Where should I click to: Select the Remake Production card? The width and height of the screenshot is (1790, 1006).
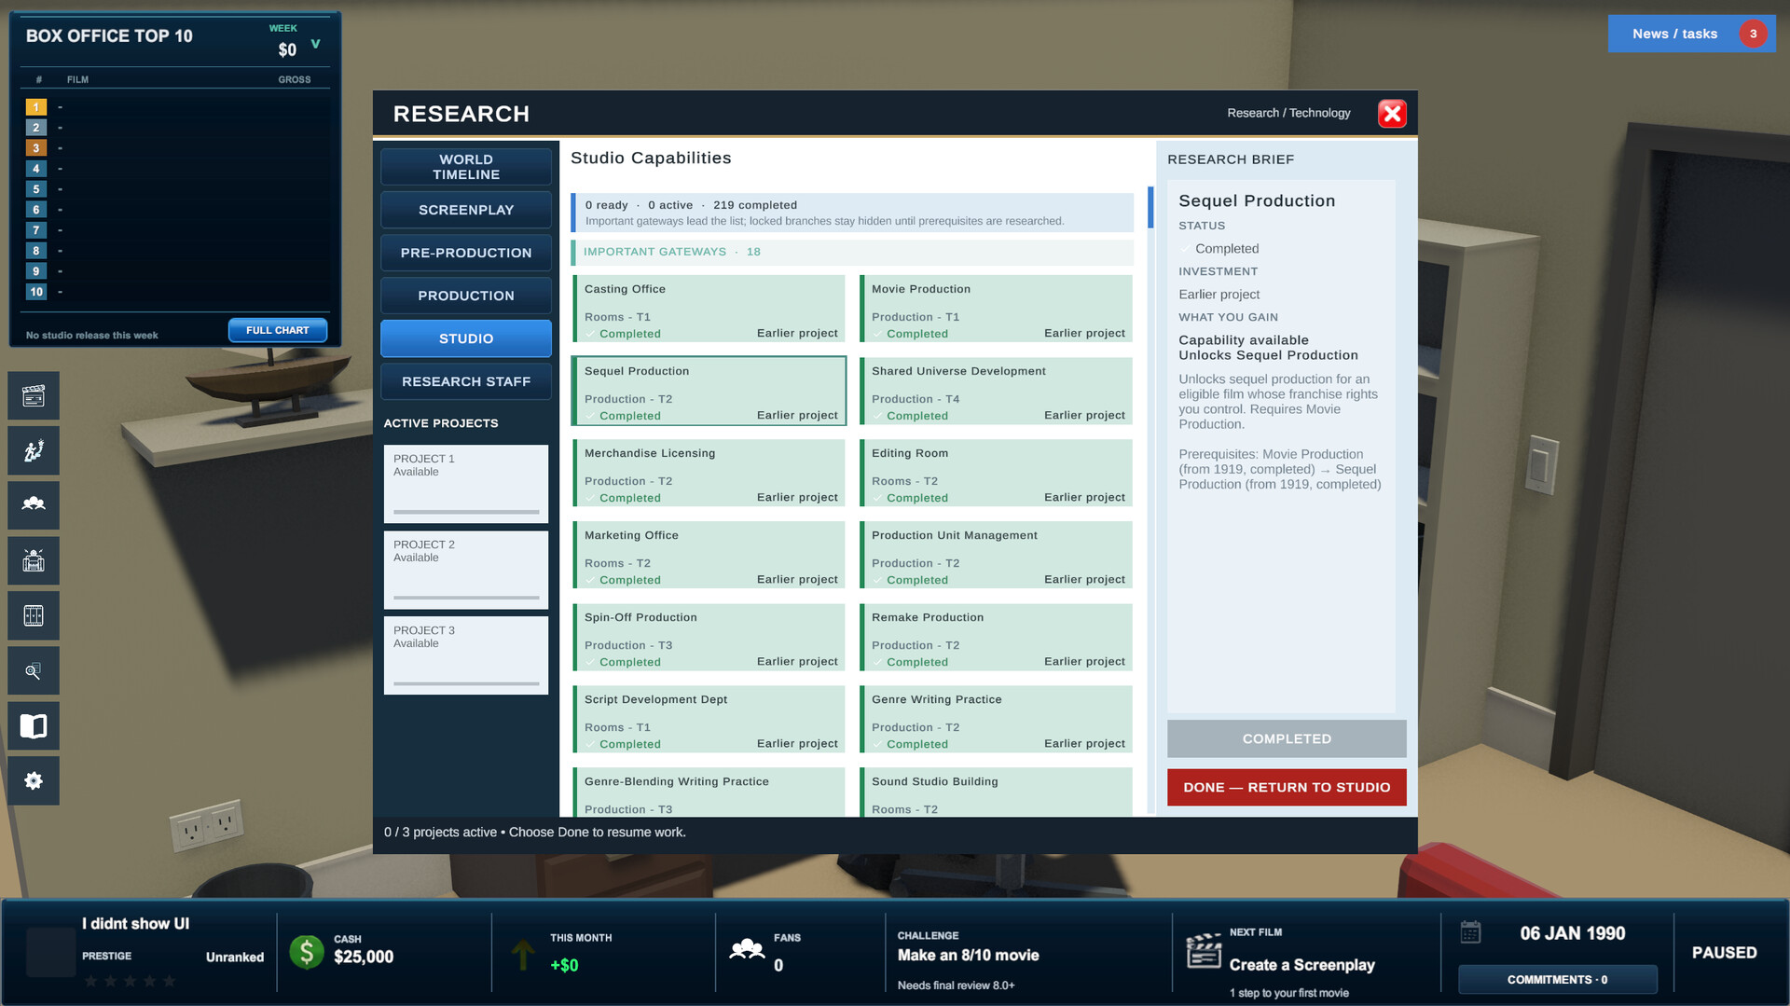(x=996, y=637)
